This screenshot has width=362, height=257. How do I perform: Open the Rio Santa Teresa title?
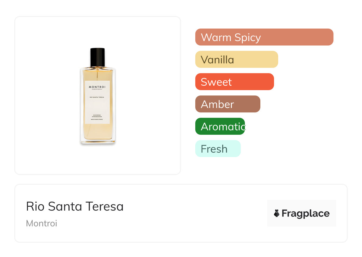coord(75,206)
